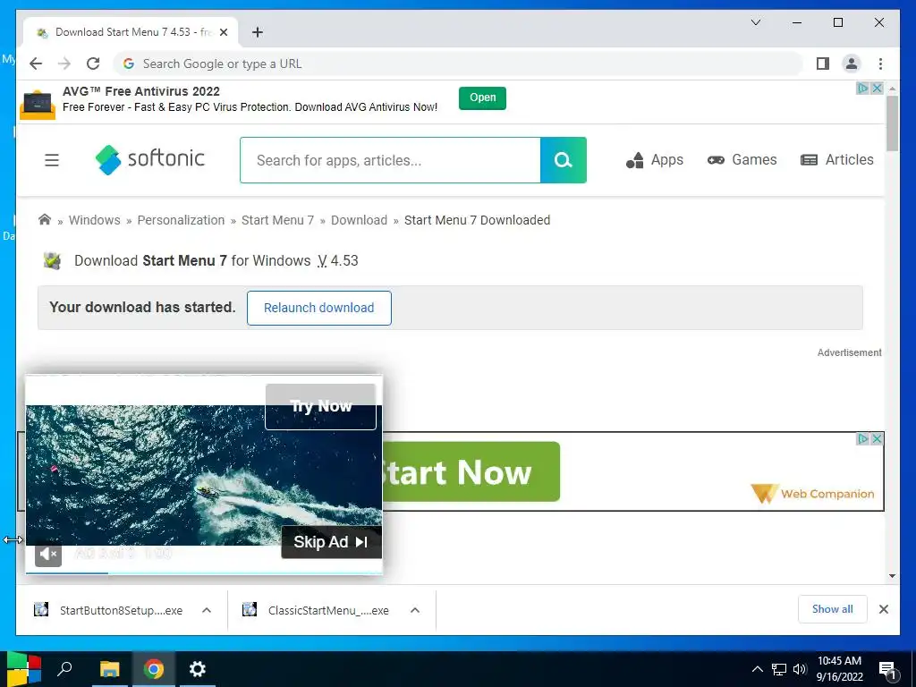The height and width of the screenshot is (687, 916).
Task: Click the Chrome taskbar icon
Action: point(154,669)
